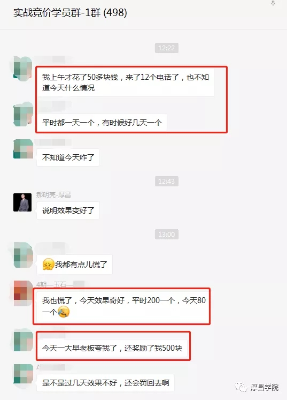The height and width of the screenshot is (400, 287).
Task: Click 郝明亮-厚昌's suit-photo avatar
Action: [22, 202]
